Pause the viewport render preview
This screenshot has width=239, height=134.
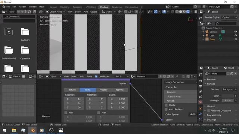[x=196, y=12]
